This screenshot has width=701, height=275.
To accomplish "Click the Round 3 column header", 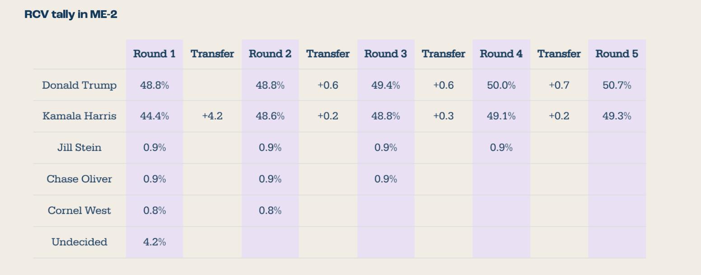I will pyautogui.click(x=385, y=54).
